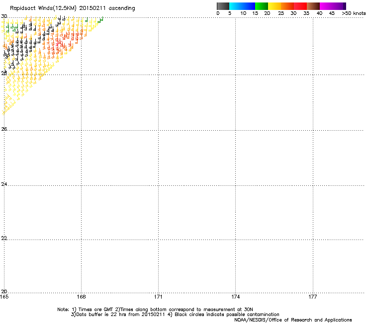
Task: Click the '25' legend scale label
Action: click(281, 13)
